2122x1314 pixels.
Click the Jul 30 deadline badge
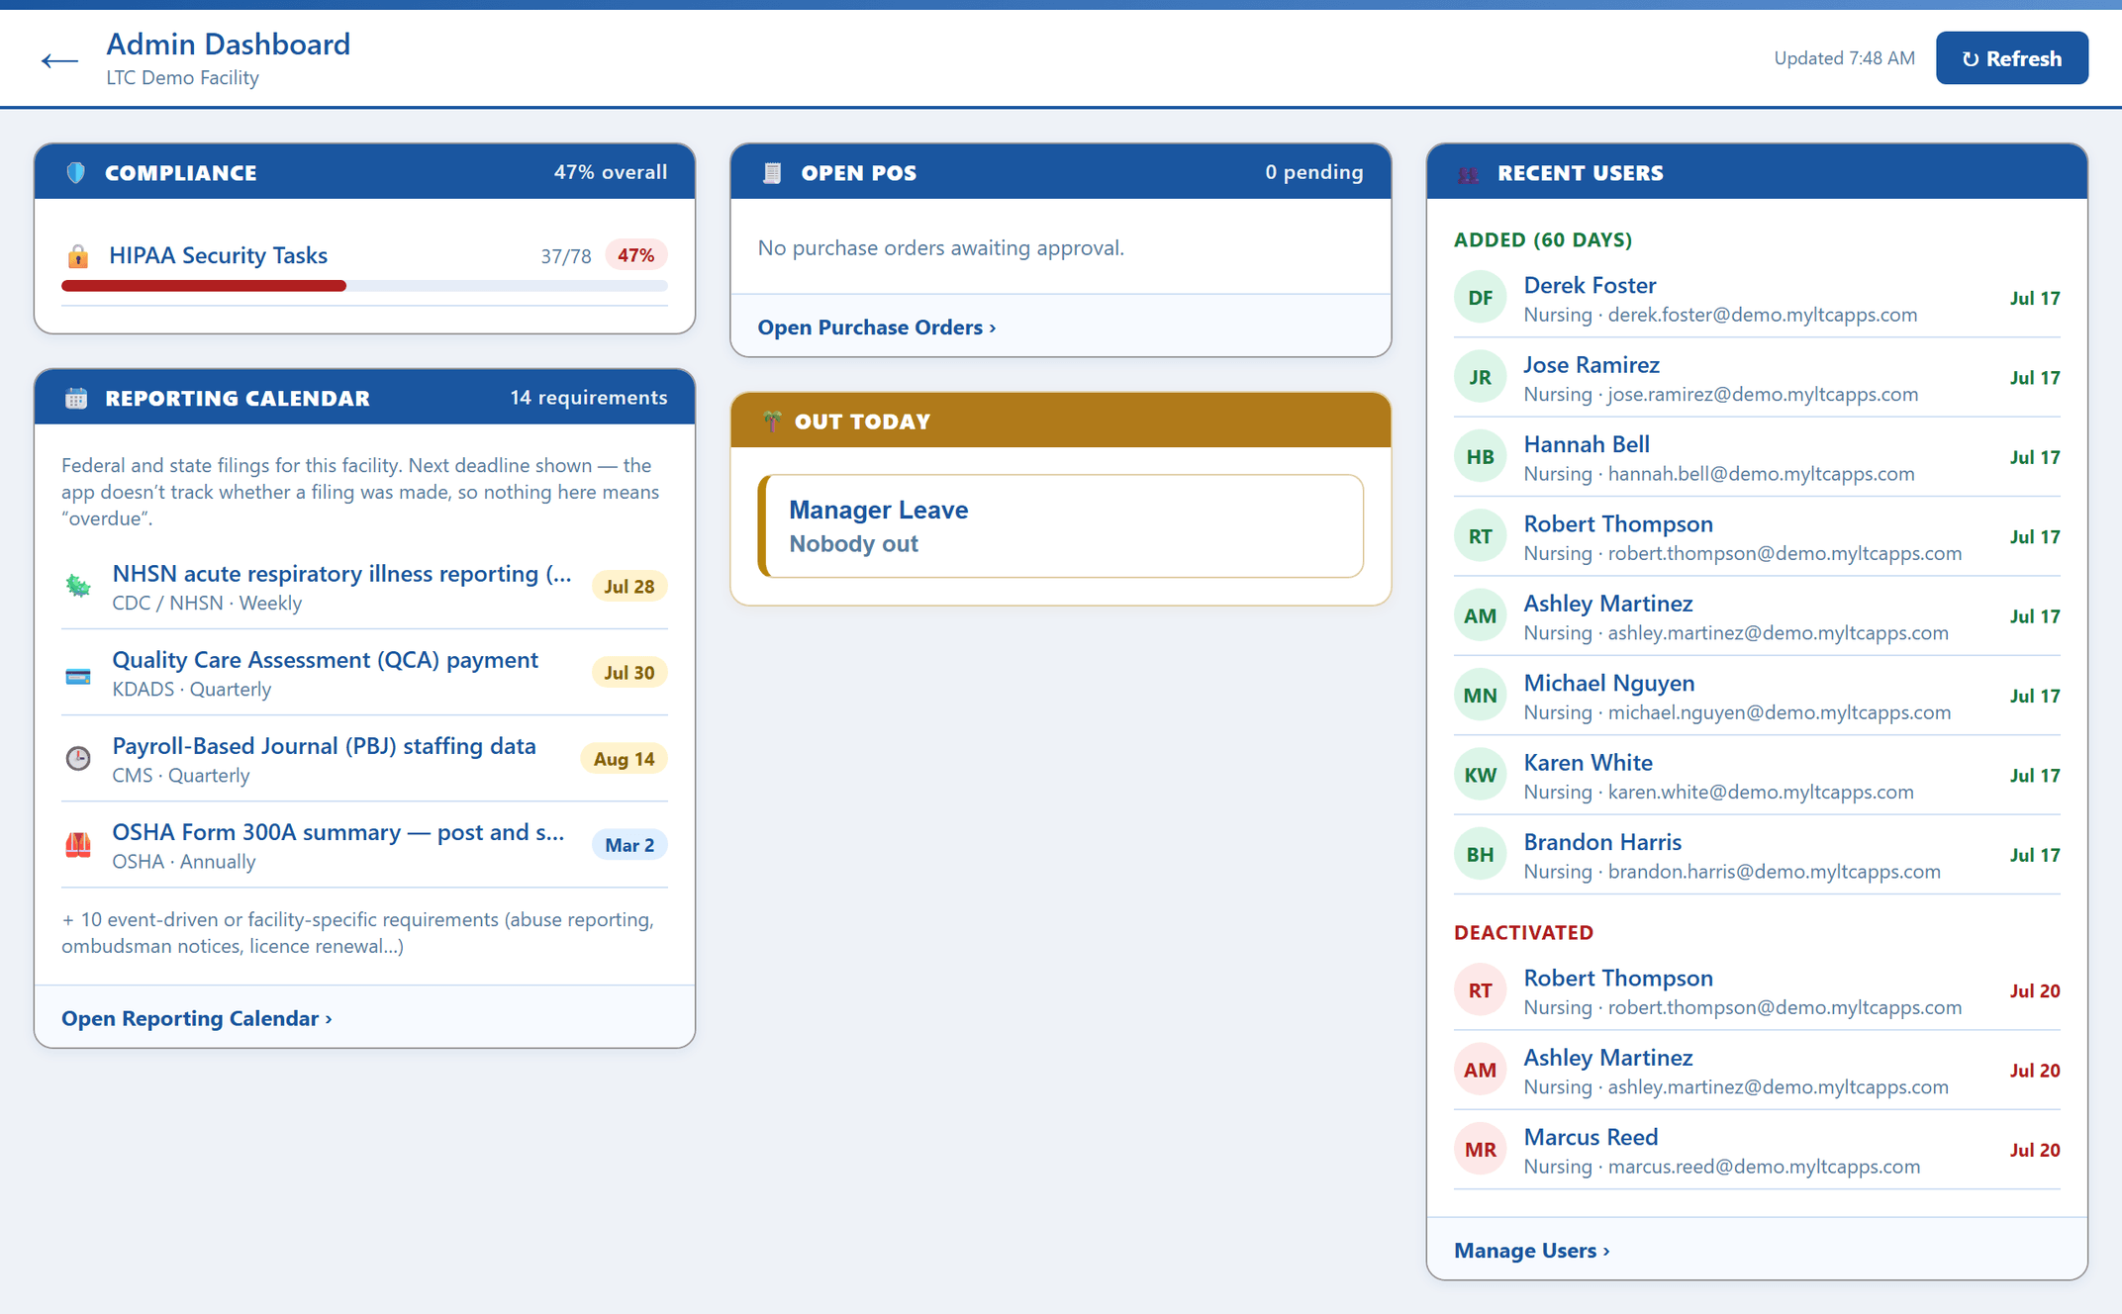pyautogui.click(x=629, y=673)
